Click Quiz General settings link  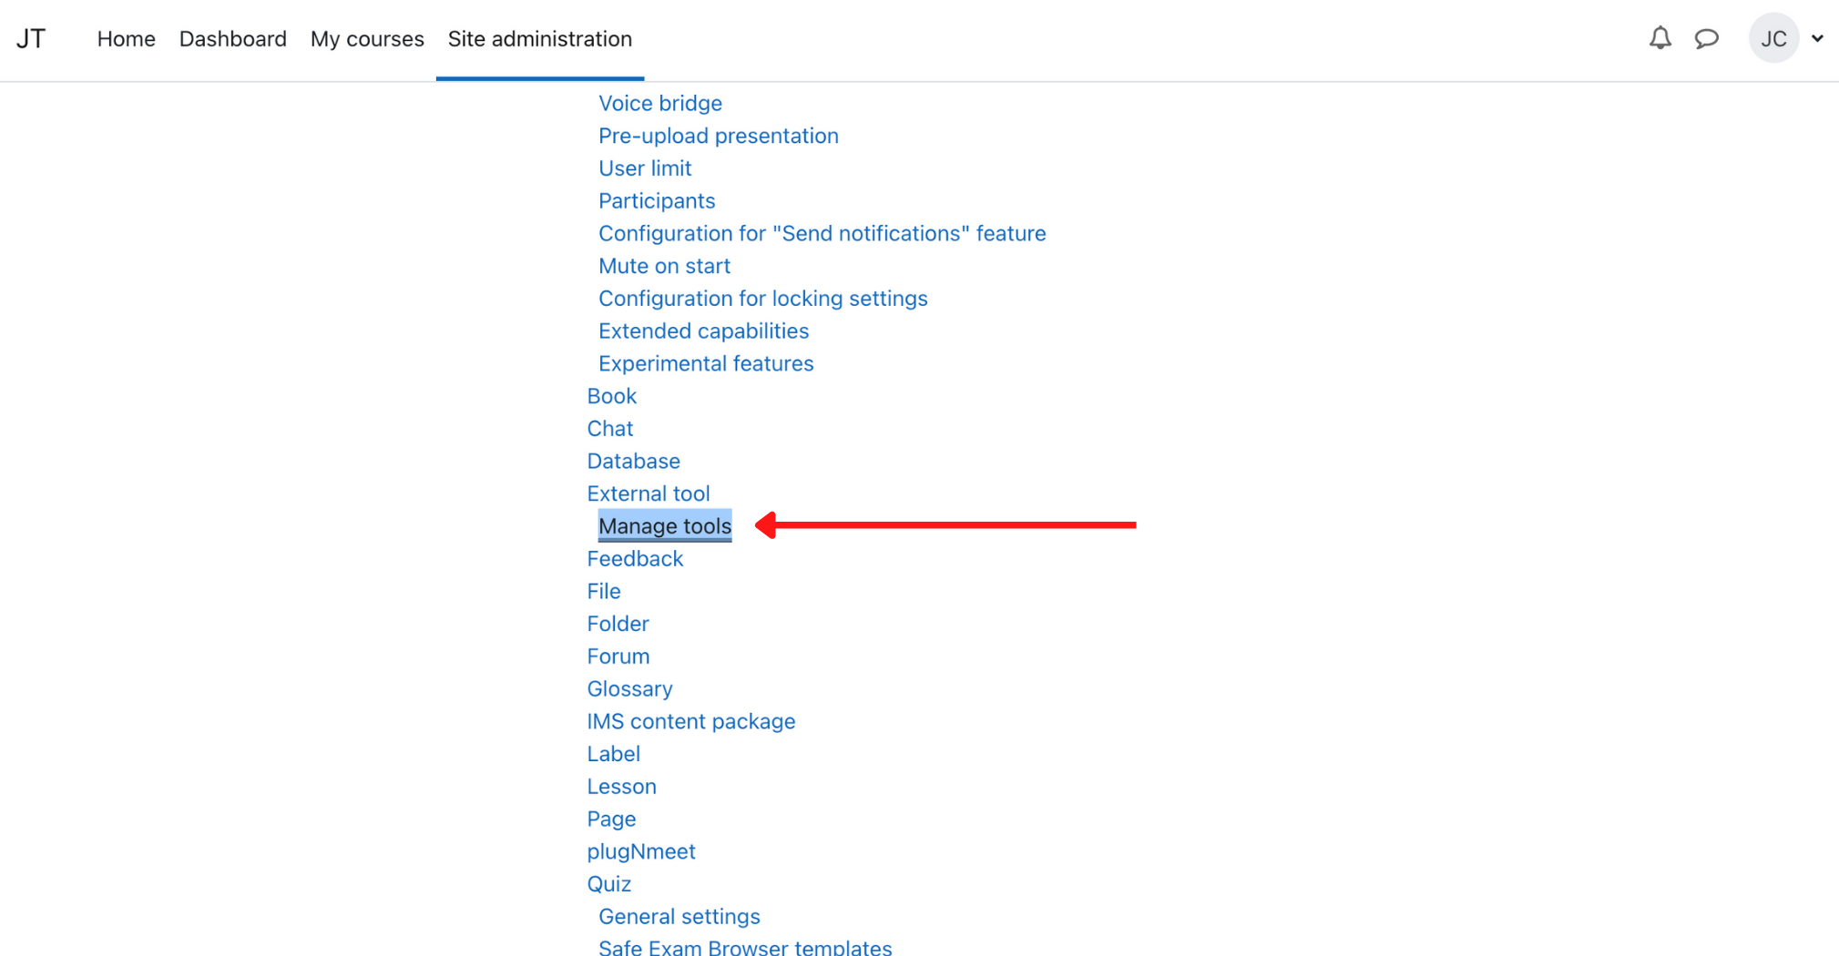(679, 916)
